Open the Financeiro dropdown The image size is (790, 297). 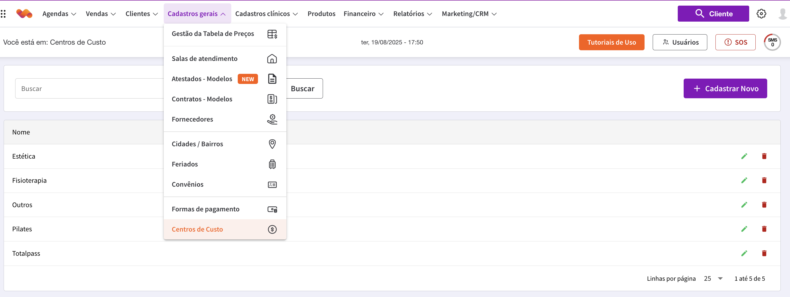coord(363,14)
